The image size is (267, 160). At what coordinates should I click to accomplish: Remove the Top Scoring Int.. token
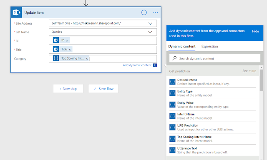87,59
